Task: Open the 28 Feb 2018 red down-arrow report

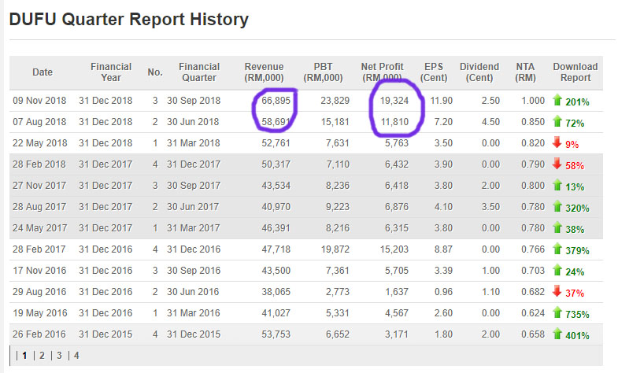Action: (557, 164)
